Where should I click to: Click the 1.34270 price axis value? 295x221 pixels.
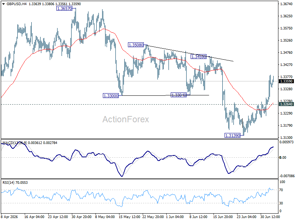tap(287, 65)
